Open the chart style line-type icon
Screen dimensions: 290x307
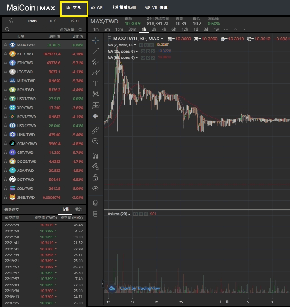pyautogui.click(x=226, y=29)
